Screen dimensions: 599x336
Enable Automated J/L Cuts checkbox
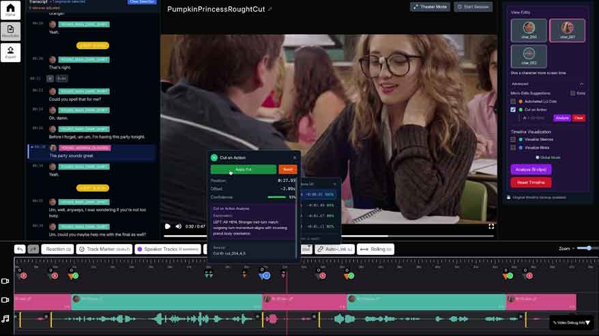513,102
